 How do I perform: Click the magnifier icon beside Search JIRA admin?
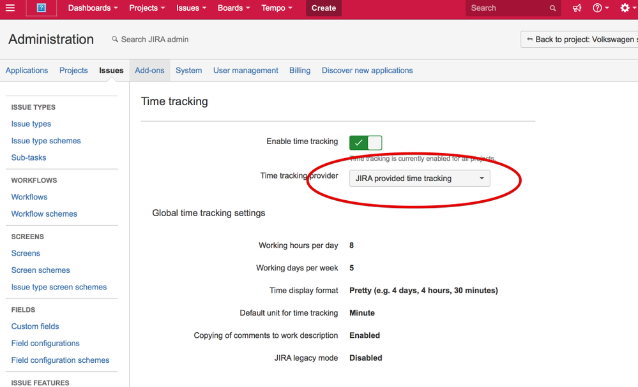click(x=115, y=40)
